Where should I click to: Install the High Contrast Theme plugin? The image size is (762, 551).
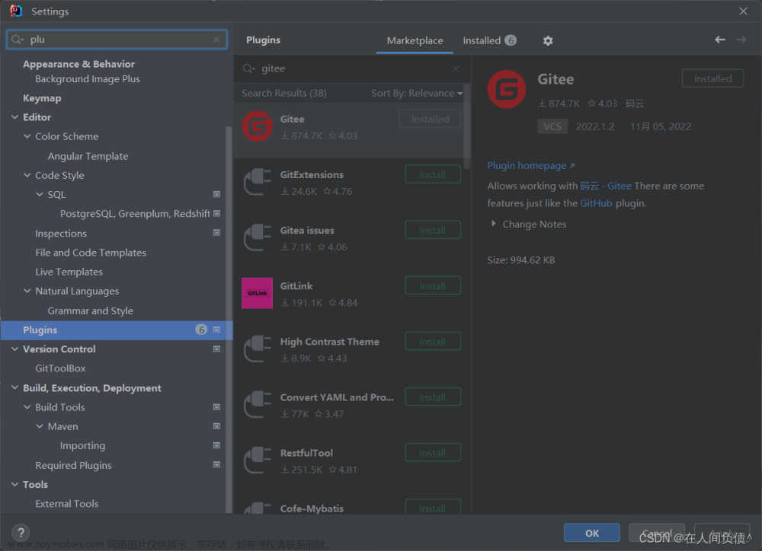433,342
